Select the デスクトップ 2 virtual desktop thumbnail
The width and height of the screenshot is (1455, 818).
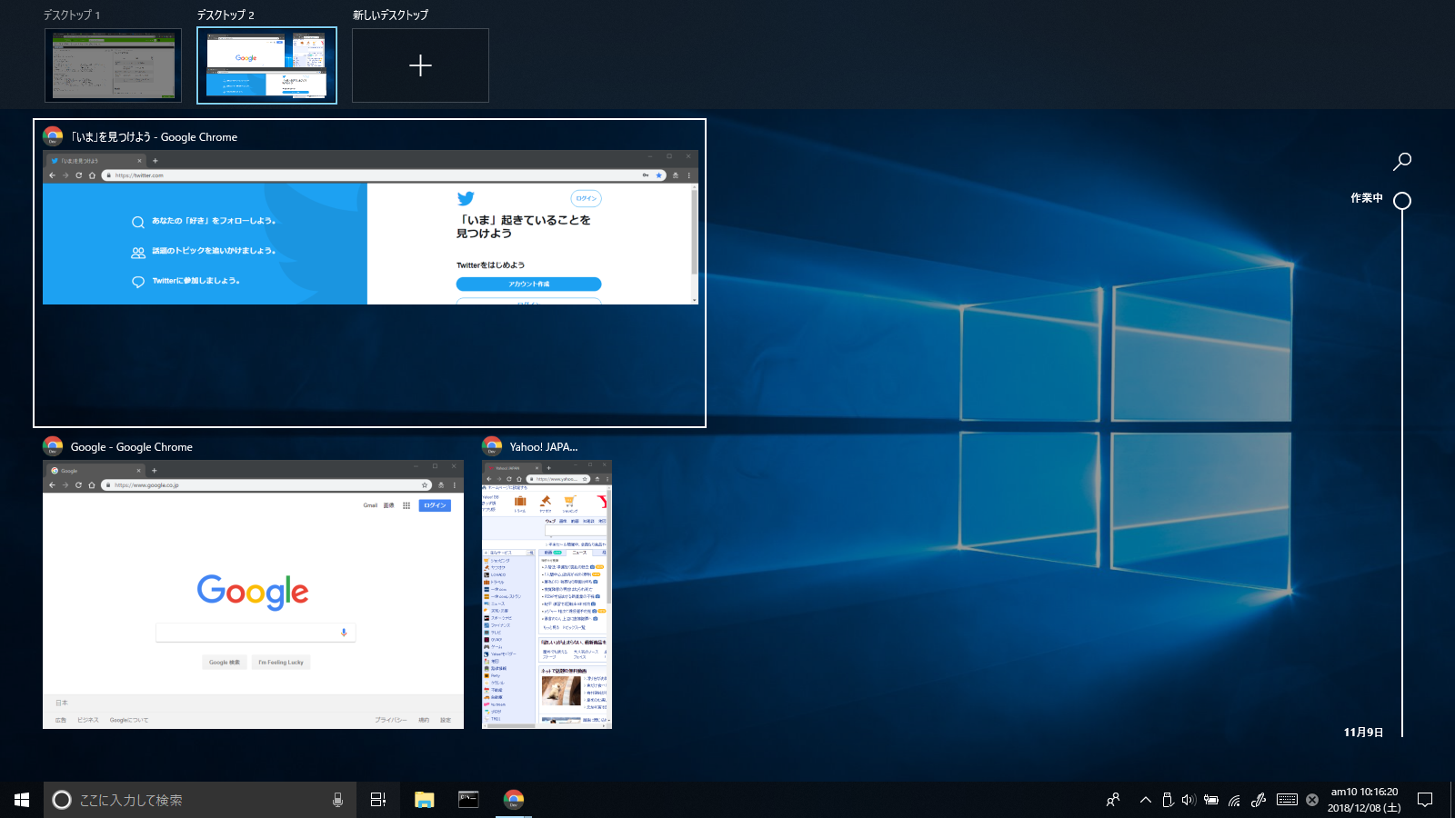click(266, 65)
